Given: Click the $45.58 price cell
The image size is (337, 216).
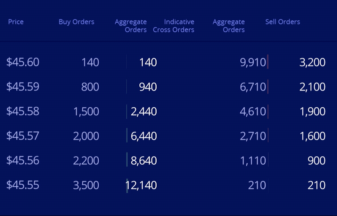Looking at the screenshot, I should click(x=23, y=111).
